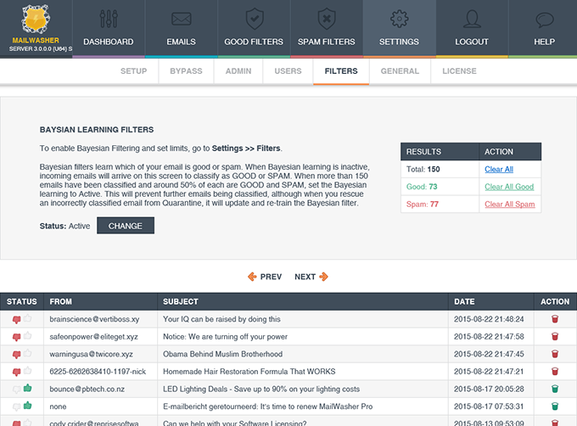Thumbs up the Hair Restoration email
Image resolution: width=577 pixels, height=426 pixels.
point(28,371)
